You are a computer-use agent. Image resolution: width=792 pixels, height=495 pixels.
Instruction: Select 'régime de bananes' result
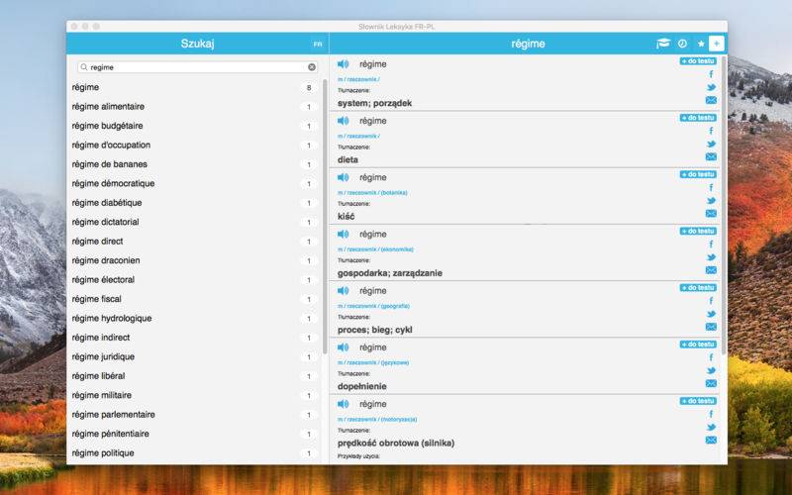pyautogui.click(x=194, y=164)
